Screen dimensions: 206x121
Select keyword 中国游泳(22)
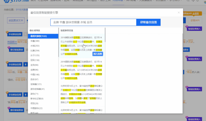pyautogui.click(x=36, y=108)
